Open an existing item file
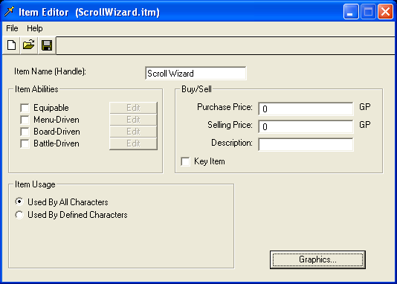 click(x=28, y=45)
